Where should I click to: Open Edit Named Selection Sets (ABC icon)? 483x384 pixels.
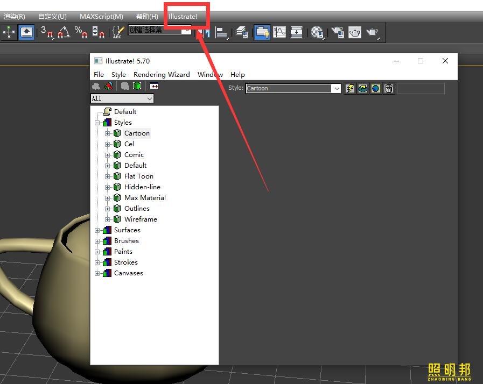point(118,32)
